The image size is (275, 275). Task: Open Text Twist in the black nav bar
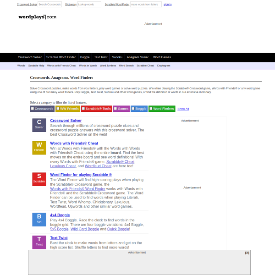(101, 57)
